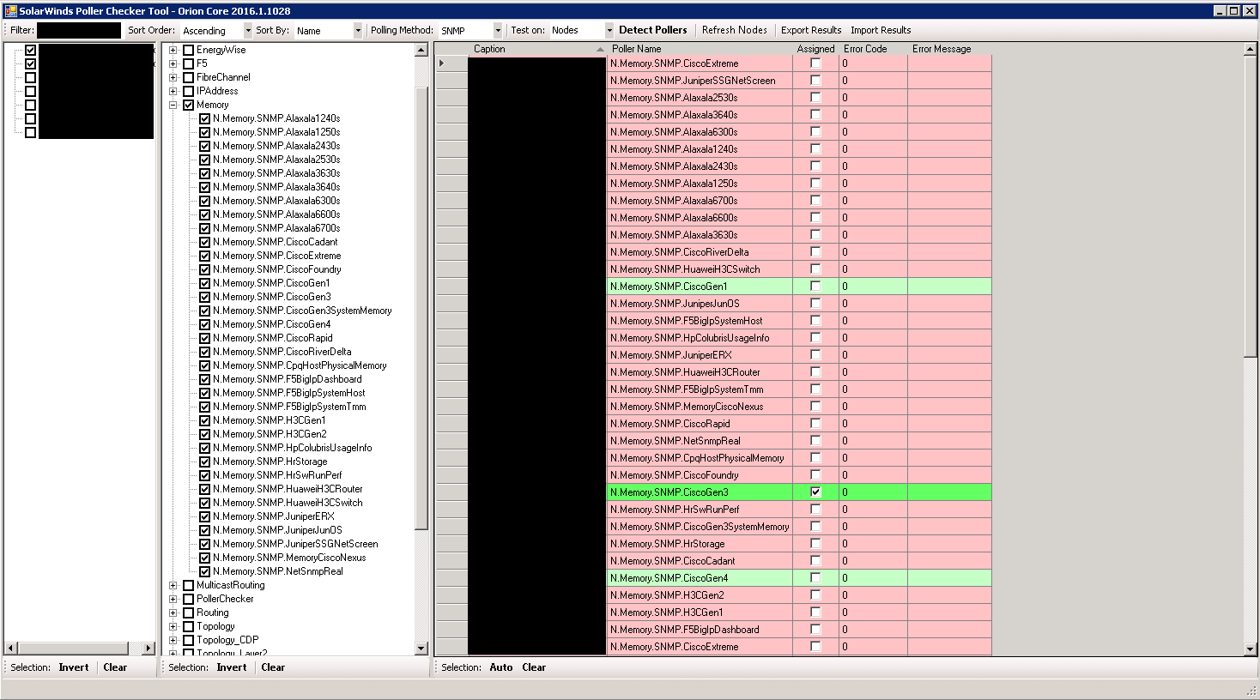This screenshot has width=1260, height=700.
Task: Expand the F5 tree node
Action: coord(173,63)
